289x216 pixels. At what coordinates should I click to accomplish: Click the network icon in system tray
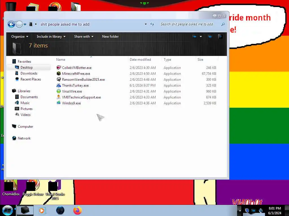pyautogui.click(x=254, y=210)
